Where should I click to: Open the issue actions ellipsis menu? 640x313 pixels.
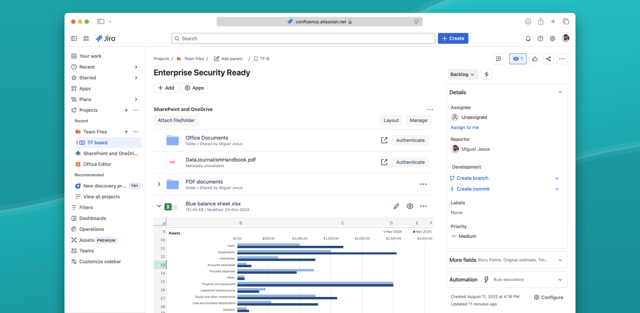562,59
